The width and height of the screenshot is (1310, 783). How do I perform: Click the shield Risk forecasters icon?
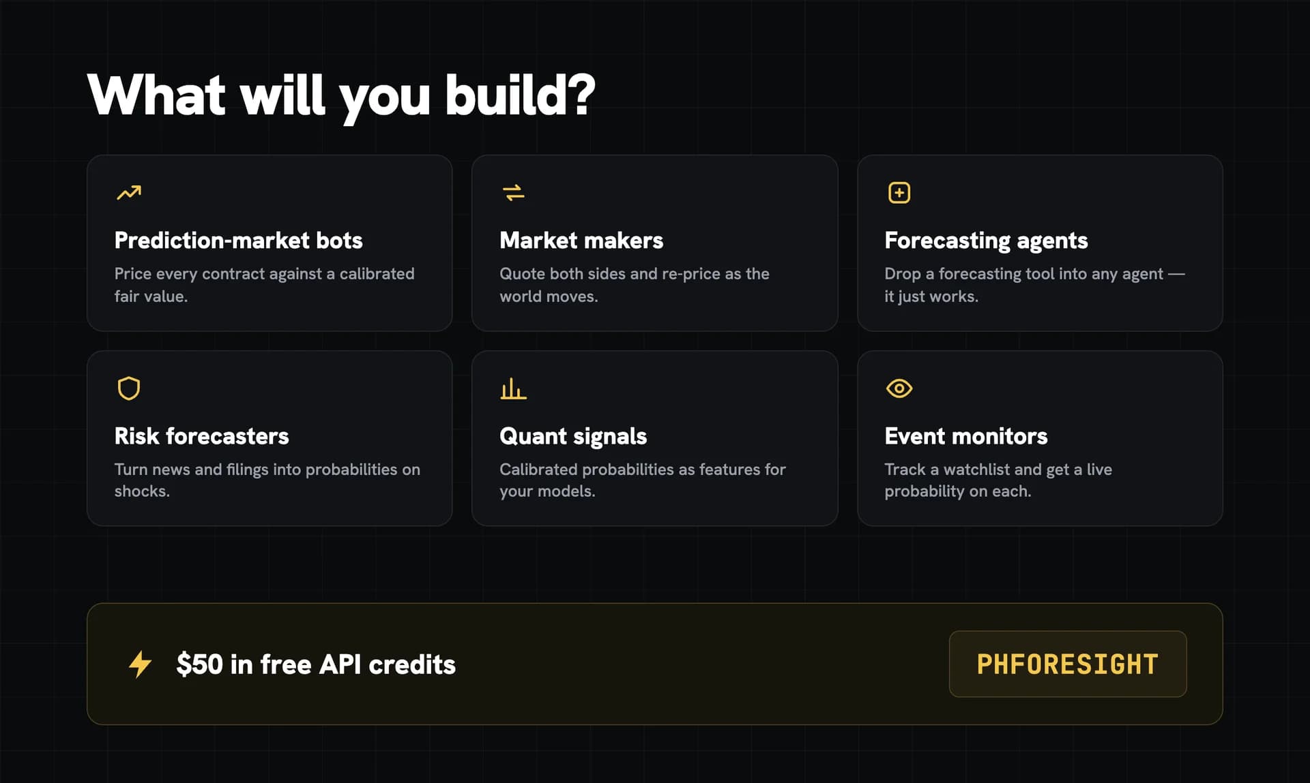click(128, 388)
